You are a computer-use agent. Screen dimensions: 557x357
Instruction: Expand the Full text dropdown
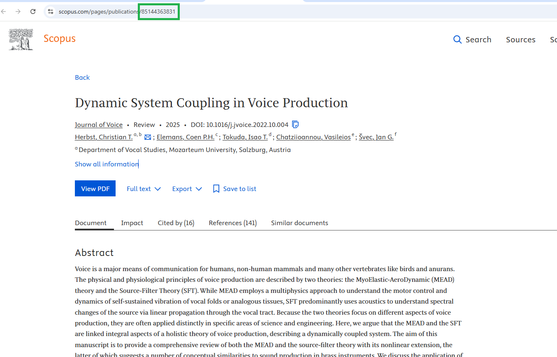[144, 189]
